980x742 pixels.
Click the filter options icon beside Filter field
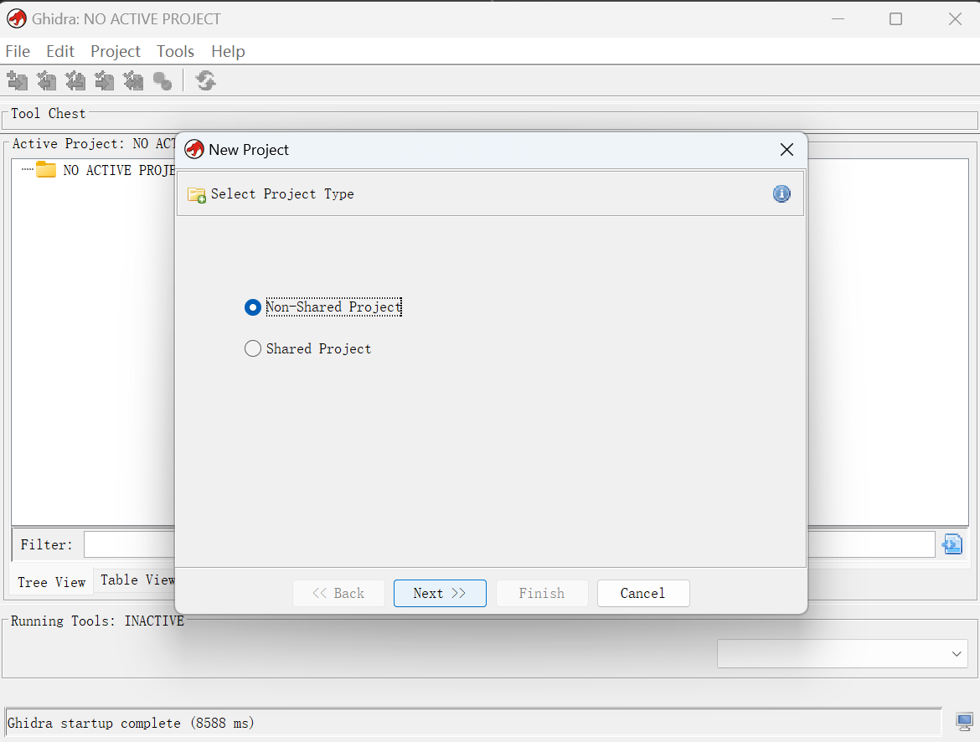(x=952, y=544)
